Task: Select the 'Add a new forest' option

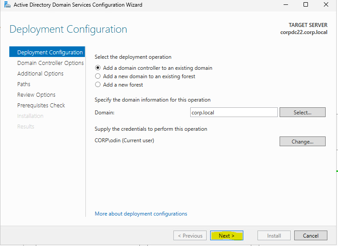Action: pos(98,85)
